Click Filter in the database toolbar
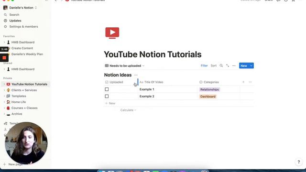This screenshot has width=306, height=172. click(x=204, y=66)
